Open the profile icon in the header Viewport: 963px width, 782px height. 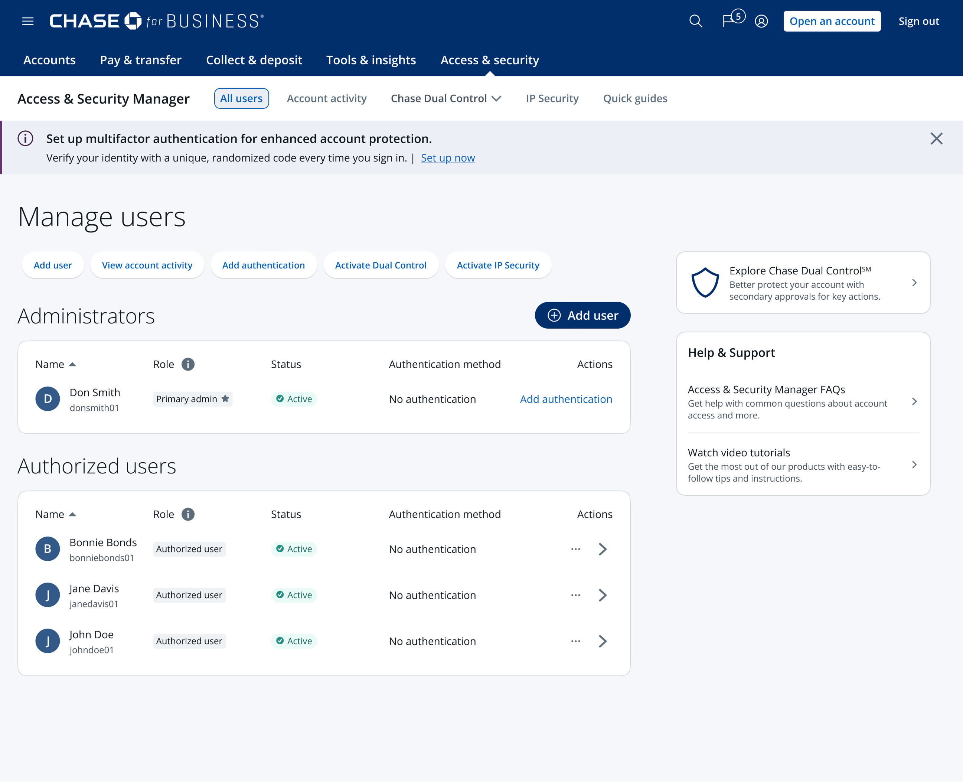point(761,21)
